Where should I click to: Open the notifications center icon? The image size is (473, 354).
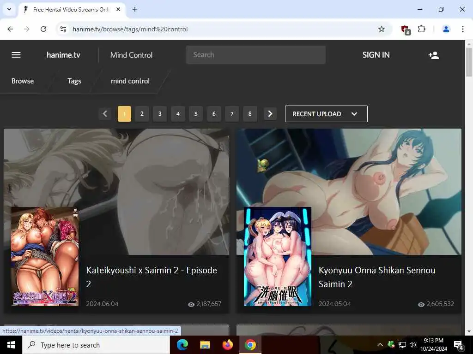(x=458, y=345)
